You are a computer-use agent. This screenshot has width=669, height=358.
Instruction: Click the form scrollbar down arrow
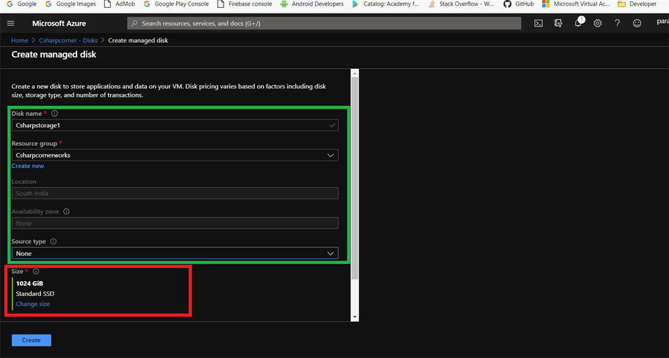click(354, 317)
